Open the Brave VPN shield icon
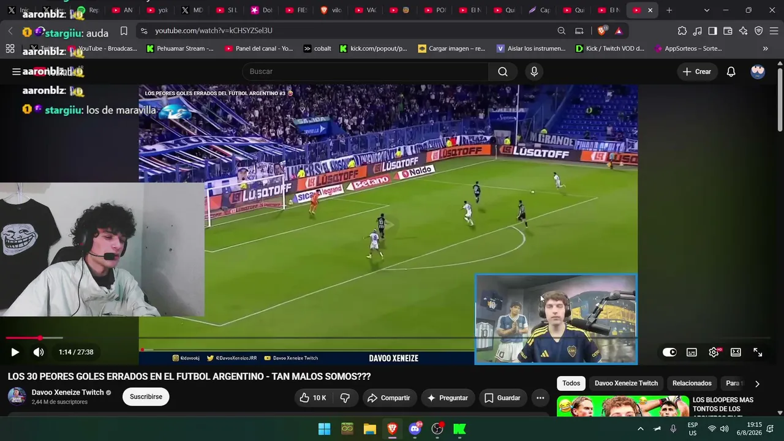Image resolution: width=784 pixels, height=441 pixels. [x=758, y=31]
